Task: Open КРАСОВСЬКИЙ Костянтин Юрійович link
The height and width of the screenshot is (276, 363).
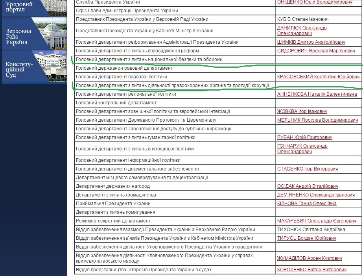Action: click(x=318, y=77)
